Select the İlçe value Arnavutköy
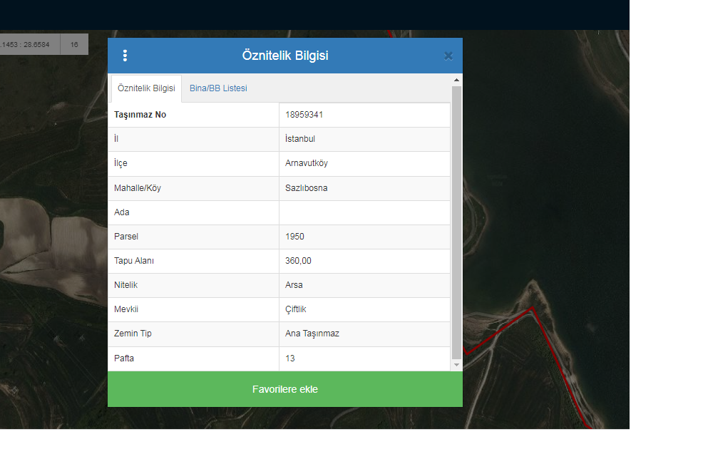The width and height of the screenshot is (703, 454). click(x=307, y=163)
